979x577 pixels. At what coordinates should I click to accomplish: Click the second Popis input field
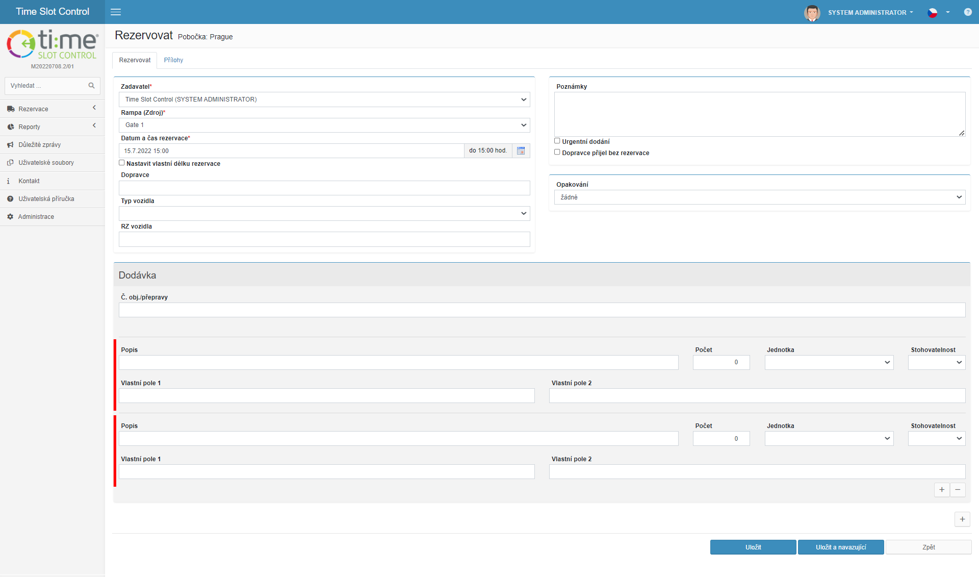coord(399,438)
